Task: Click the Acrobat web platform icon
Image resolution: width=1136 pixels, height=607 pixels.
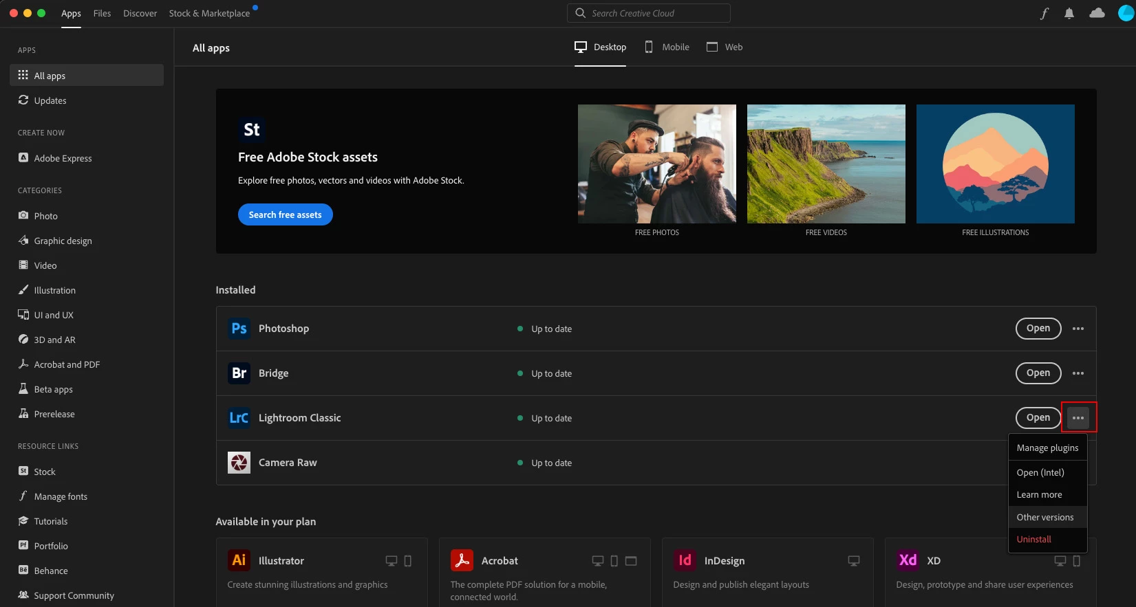Action: [x=631, y=561]
